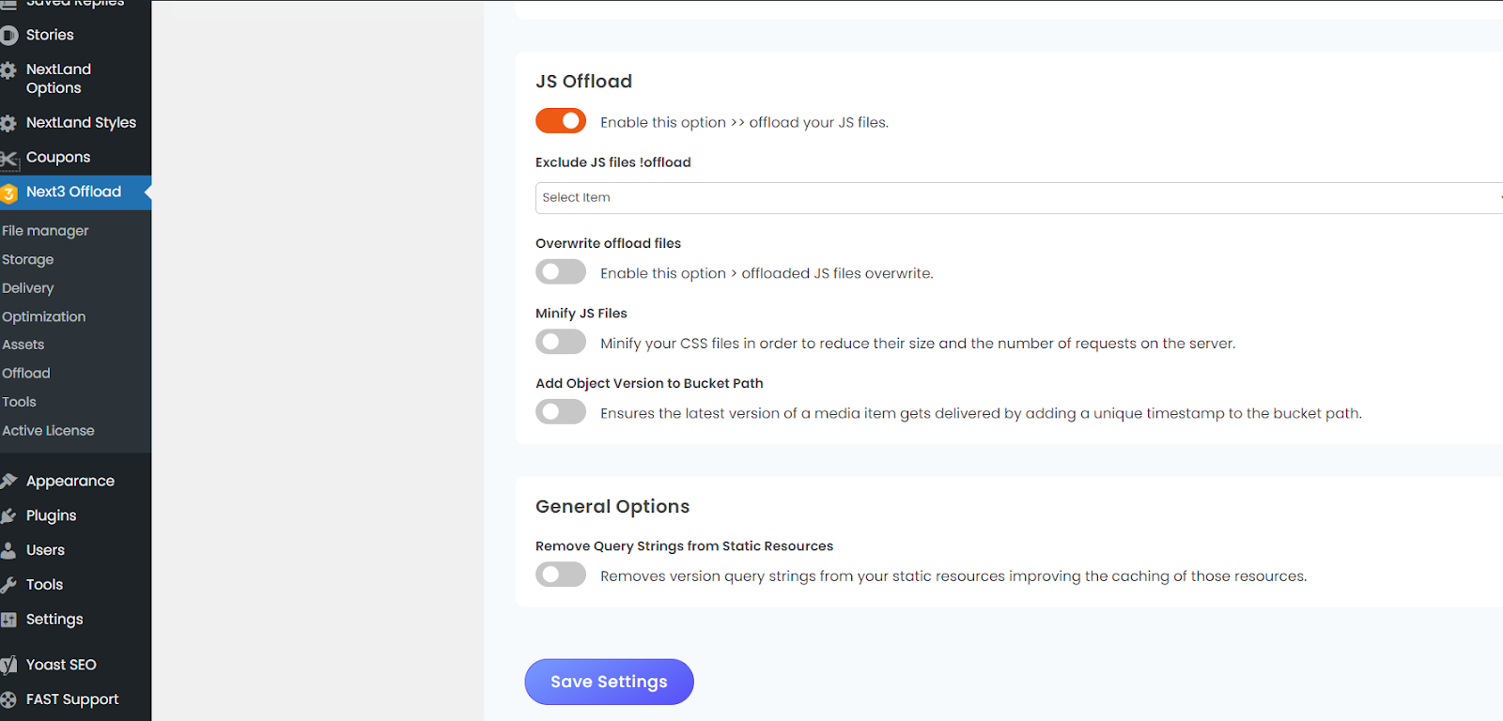The width and height of the screenshot is (1503, 721).
Task: Go to the Storage submenu page
Action: click(x=28, y=260)
